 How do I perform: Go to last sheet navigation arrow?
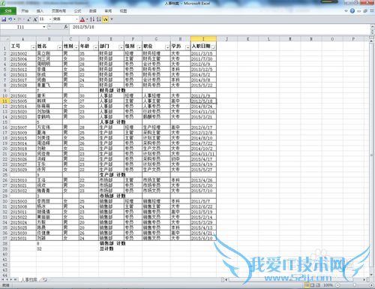point(15,279)
